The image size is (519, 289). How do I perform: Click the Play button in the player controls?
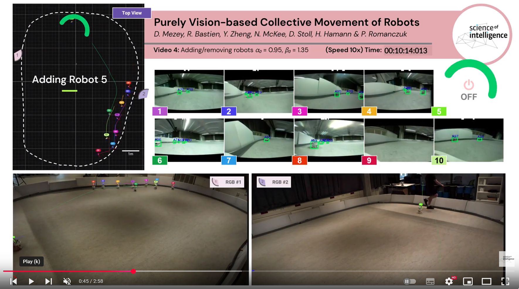click(x=31, y=281)
